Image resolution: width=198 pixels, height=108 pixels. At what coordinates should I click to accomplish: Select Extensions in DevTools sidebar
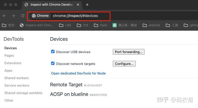pyautogui.click(x=13, y=63)
